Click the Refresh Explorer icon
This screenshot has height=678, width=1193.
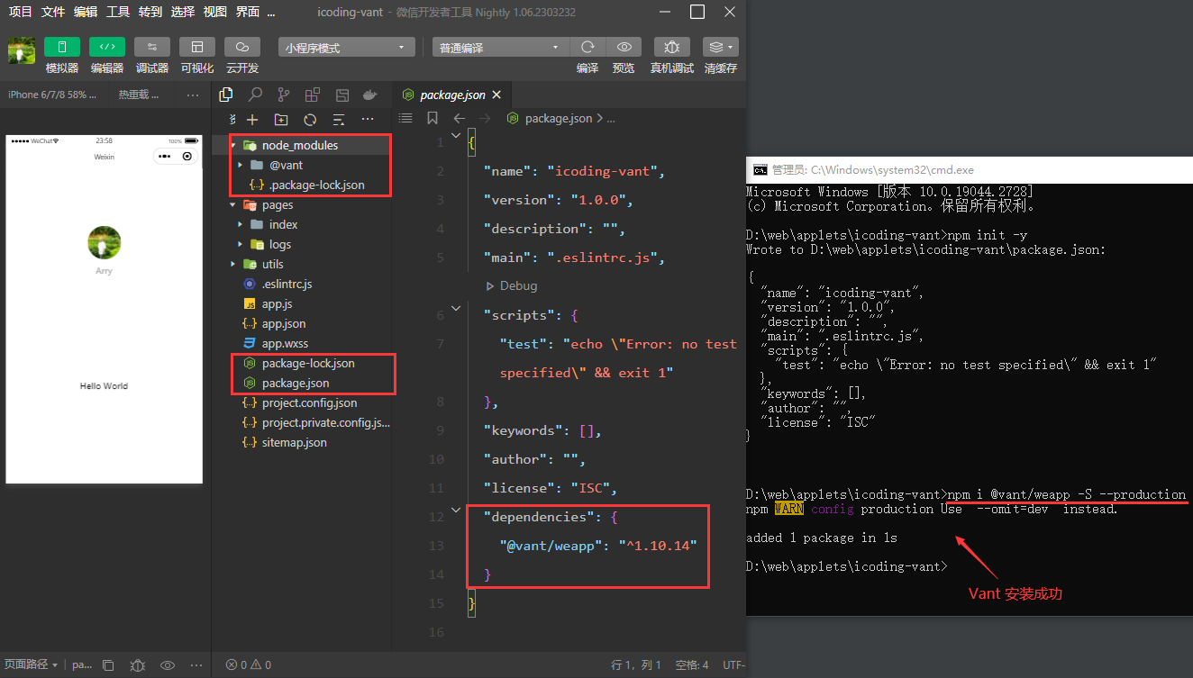click(310, 120)
